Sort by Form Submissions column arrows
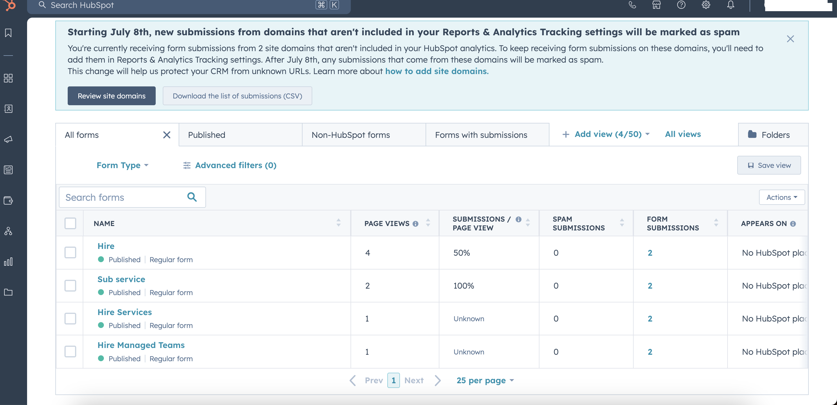The width and height of the screenshot is (837, 405). 716,222
